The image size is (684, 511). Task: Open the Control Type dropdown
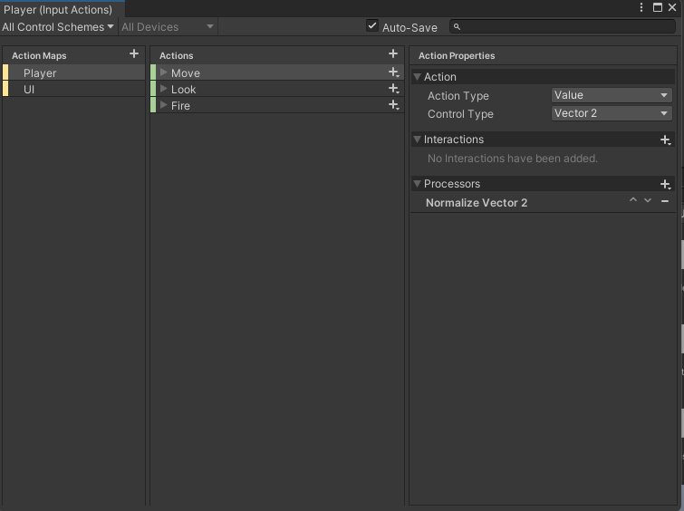tap(612, 113)
